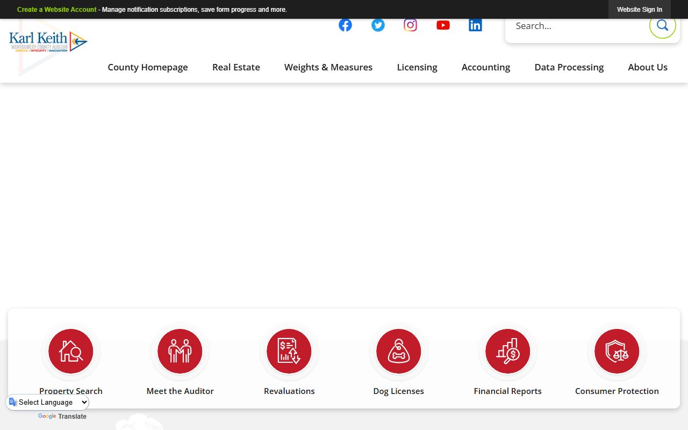Open the LinkedIn social icon
The height and width of the screenshot is (430, 688).
[475, 25]
